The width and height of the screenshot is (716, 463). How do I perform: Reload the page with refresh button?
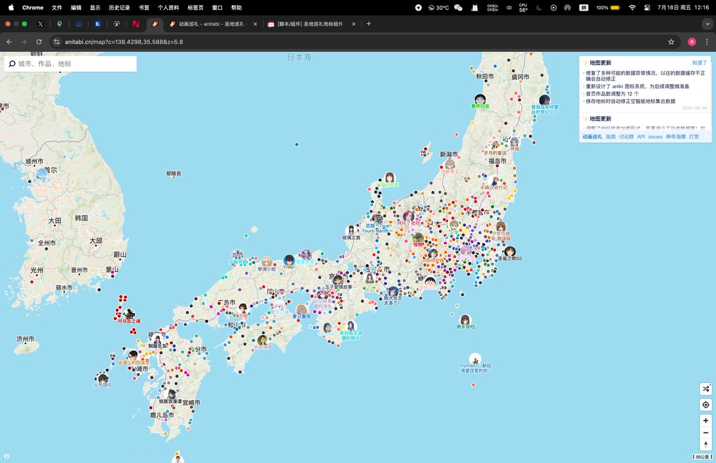(x=39, y=42)
